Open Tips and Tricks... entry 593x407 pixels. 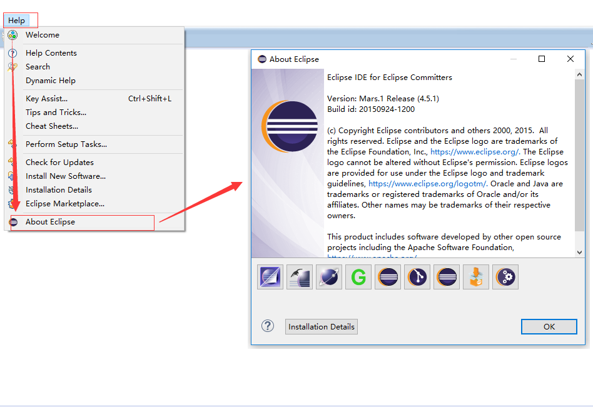click(x=94, y=113)
